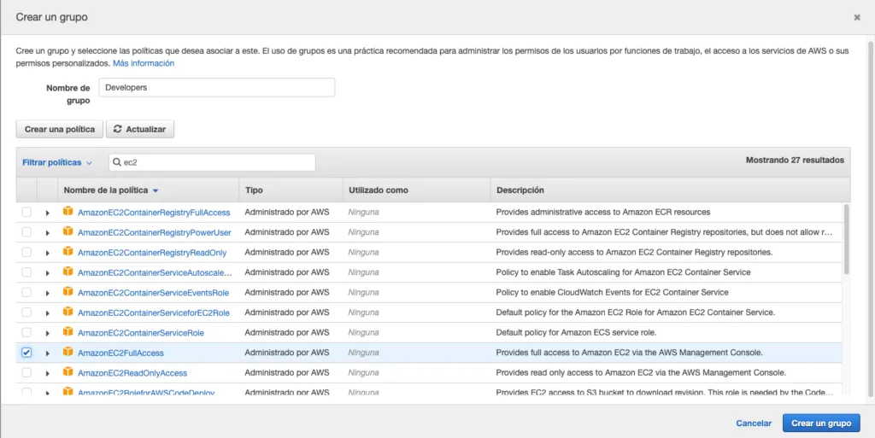Click the Descripción column header
875x438 pixels.
coord(520,190)
